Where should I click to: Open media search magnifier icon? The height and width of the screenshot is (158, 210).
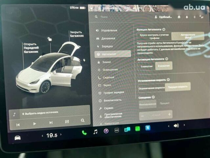(83, 120)
